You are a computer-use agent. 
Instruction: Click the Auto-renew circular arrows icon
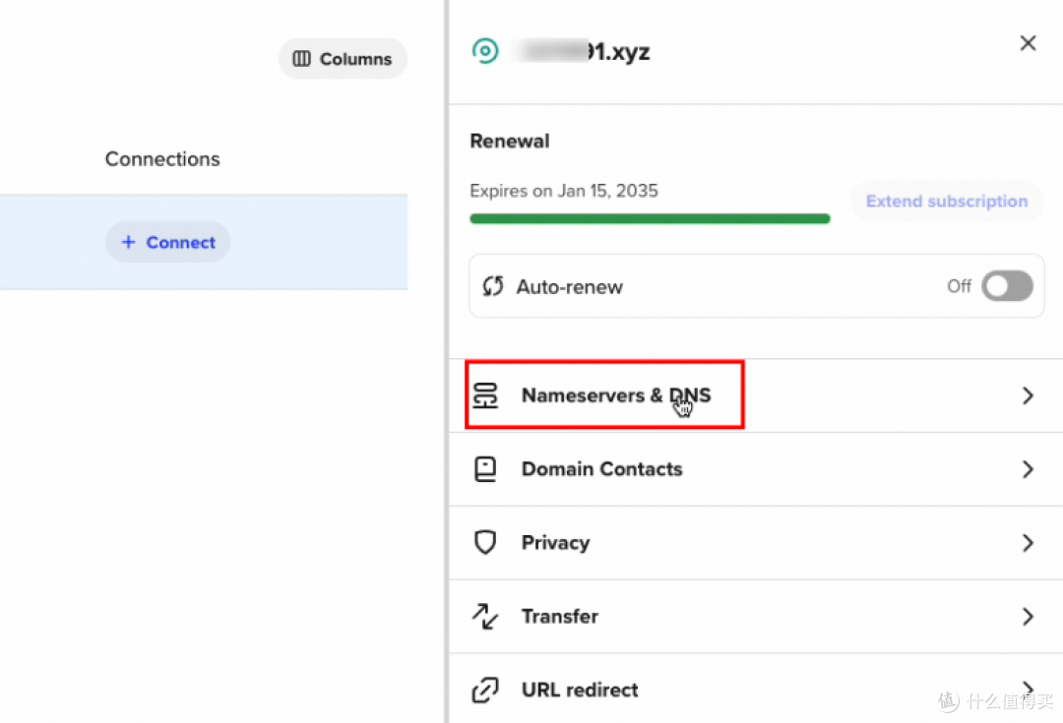coord(493,287)
